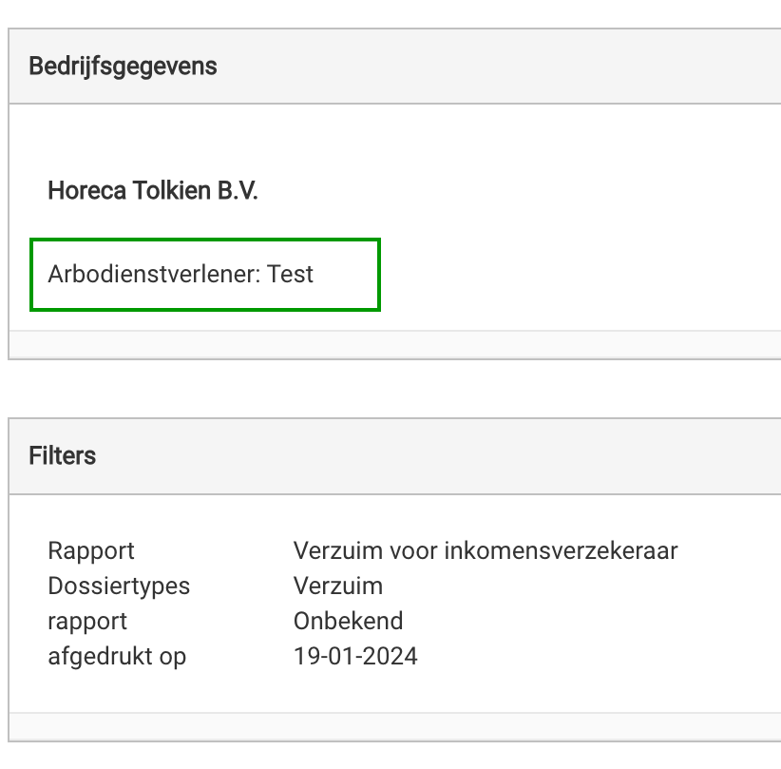The height and width of the screenshot is (769, 781).
Task: Select the Onbekend value
Action: coord(348,621)
